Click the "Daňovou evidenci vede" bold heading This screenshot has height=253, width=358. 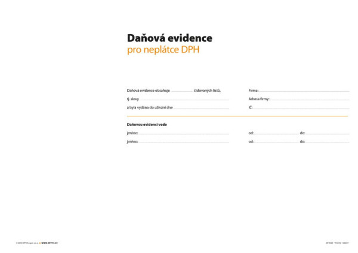tap(147, 125)
